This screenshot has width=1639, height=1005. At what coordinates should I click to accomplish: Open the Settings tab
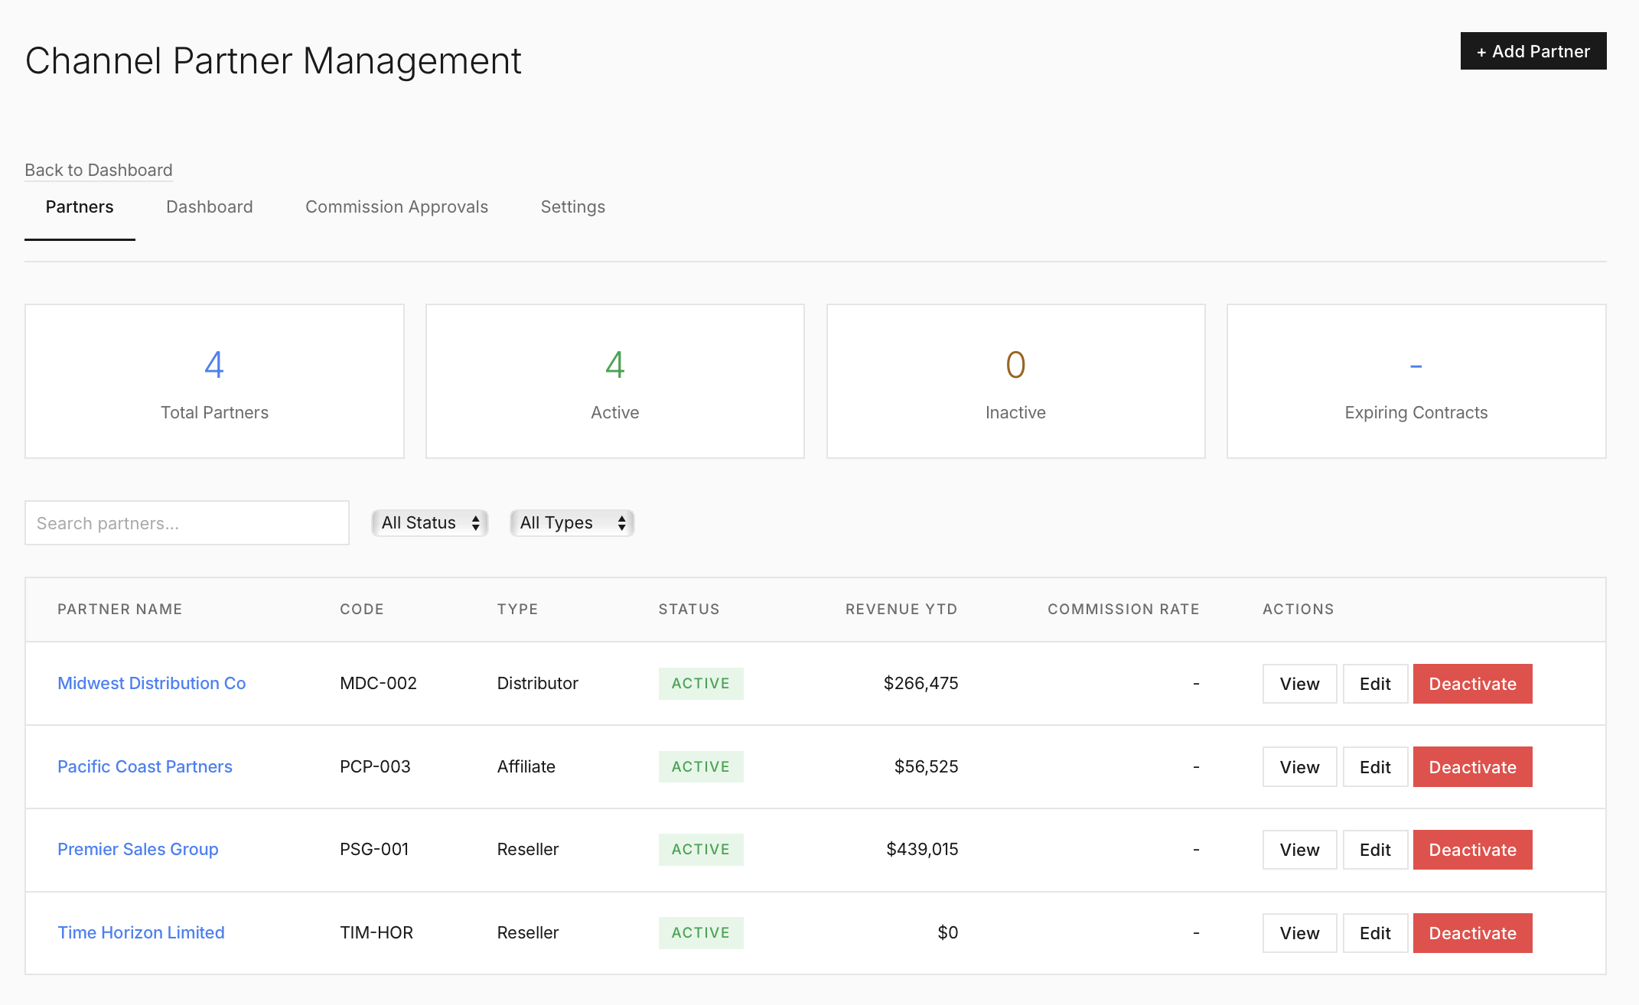(x=572, y=207)
